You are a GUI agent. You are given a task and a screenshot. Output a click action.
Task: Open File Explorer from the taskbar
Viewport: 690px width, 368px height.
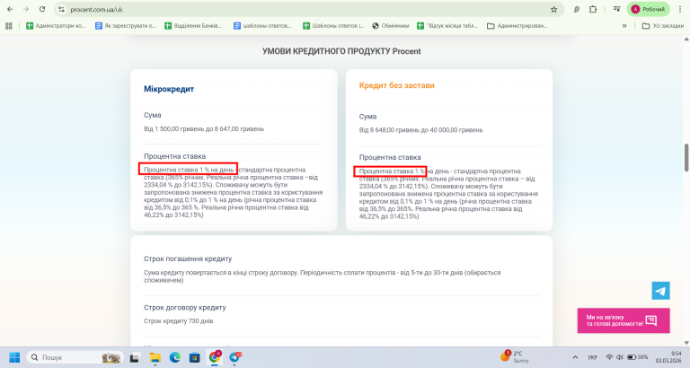pos(155,357)
